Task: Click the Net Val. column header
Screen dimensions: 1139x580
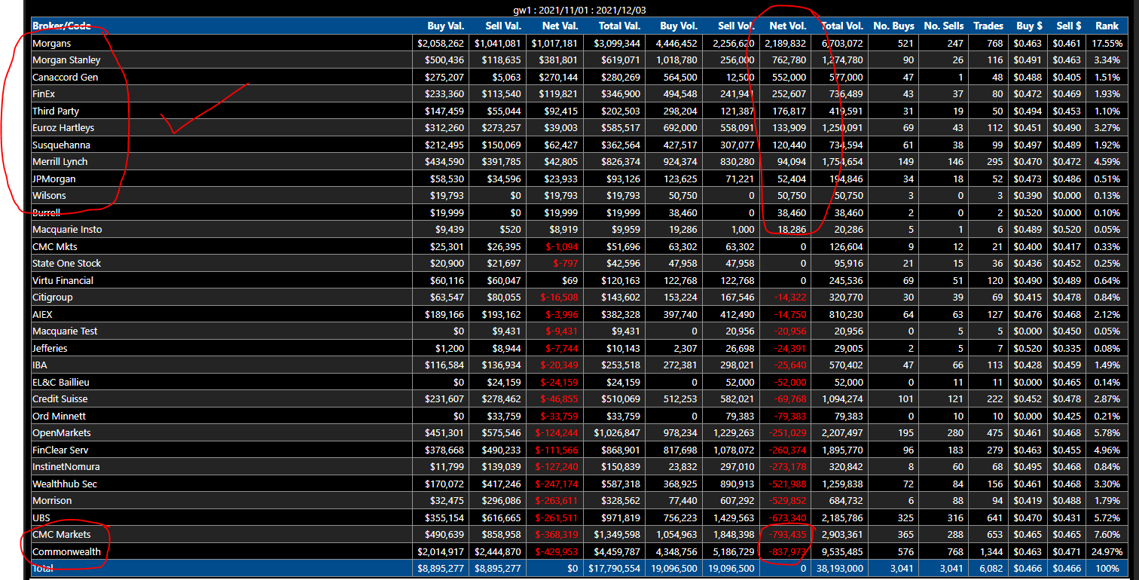Action: [x=560, y=26]
